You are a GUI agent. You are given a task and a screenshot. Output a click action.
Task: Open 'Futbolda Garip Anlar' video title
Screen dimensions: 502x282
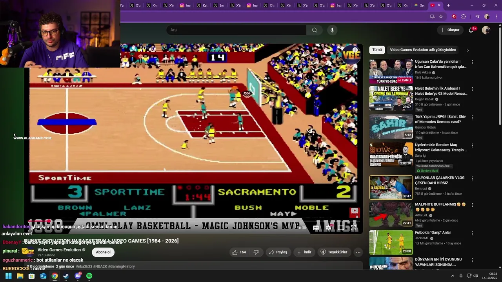point(433,233)
